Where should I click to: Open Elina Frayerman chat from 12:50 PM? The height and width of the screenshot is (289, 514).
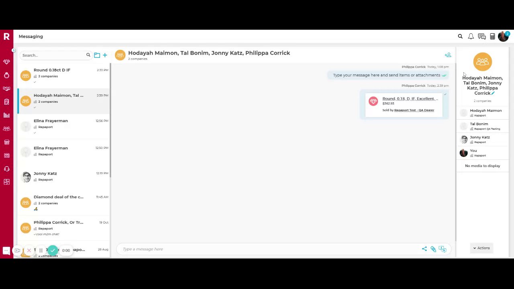click(x=63, y=152)
